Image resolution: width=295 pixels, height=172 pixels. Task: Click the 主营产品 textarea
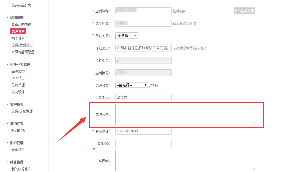click(185, 160)
